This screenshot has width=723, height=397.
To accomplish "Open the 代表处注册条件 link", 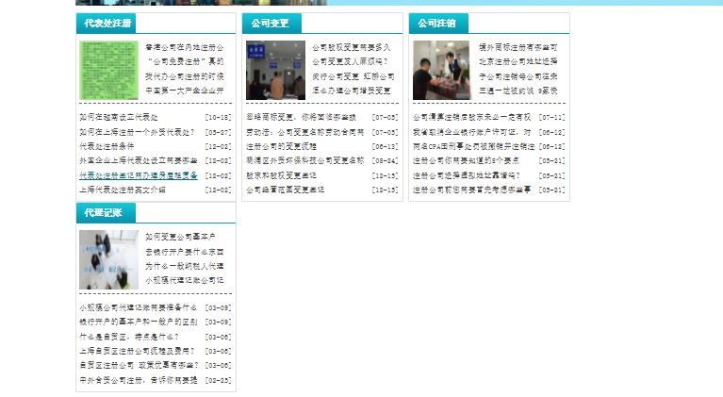I will (107, 146).
